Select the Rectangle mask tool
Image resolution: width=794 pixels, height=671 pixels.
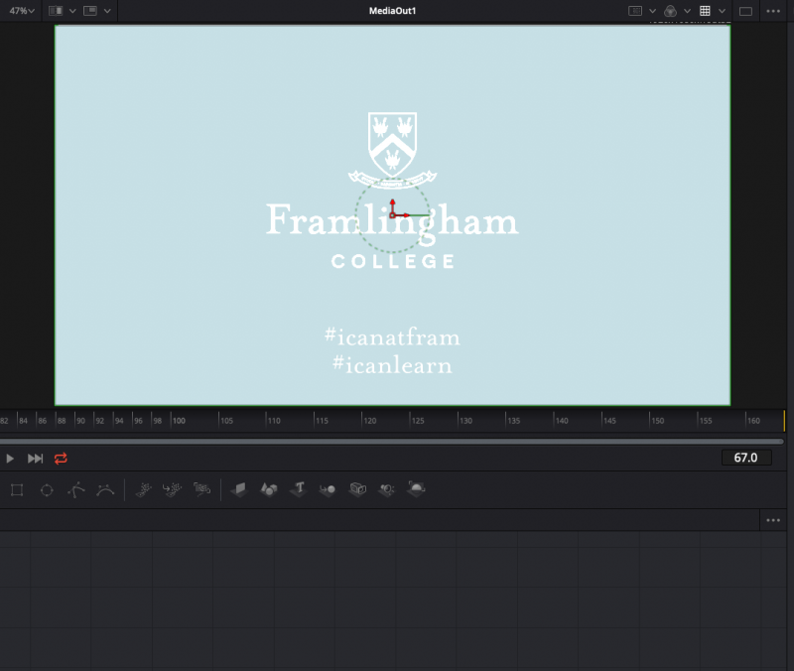17,489
